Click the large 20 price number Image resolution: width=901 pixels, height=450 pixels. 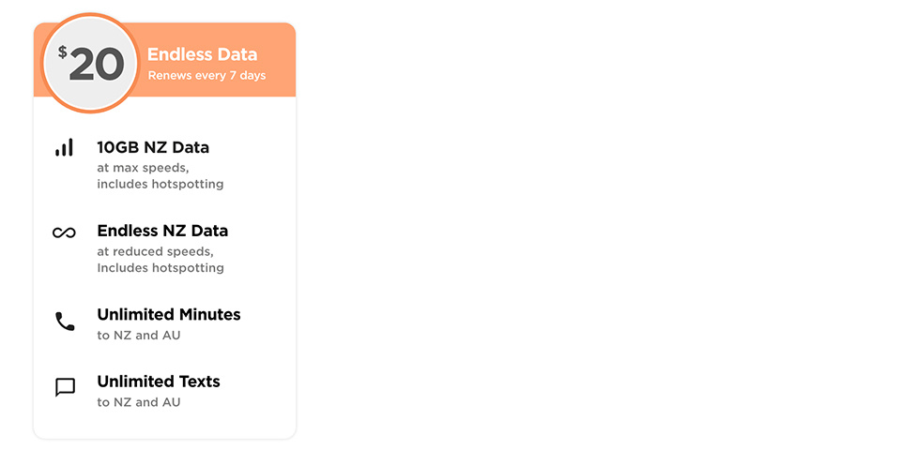tap(97, 65)
